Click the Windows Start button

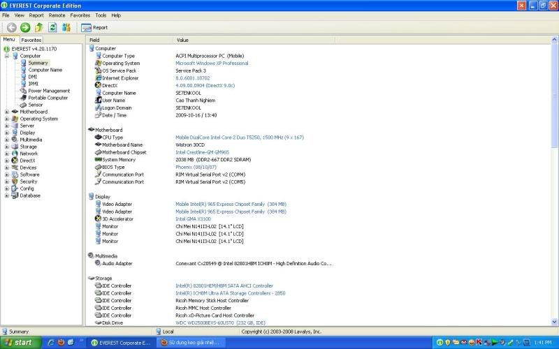(x=20, y=343)
